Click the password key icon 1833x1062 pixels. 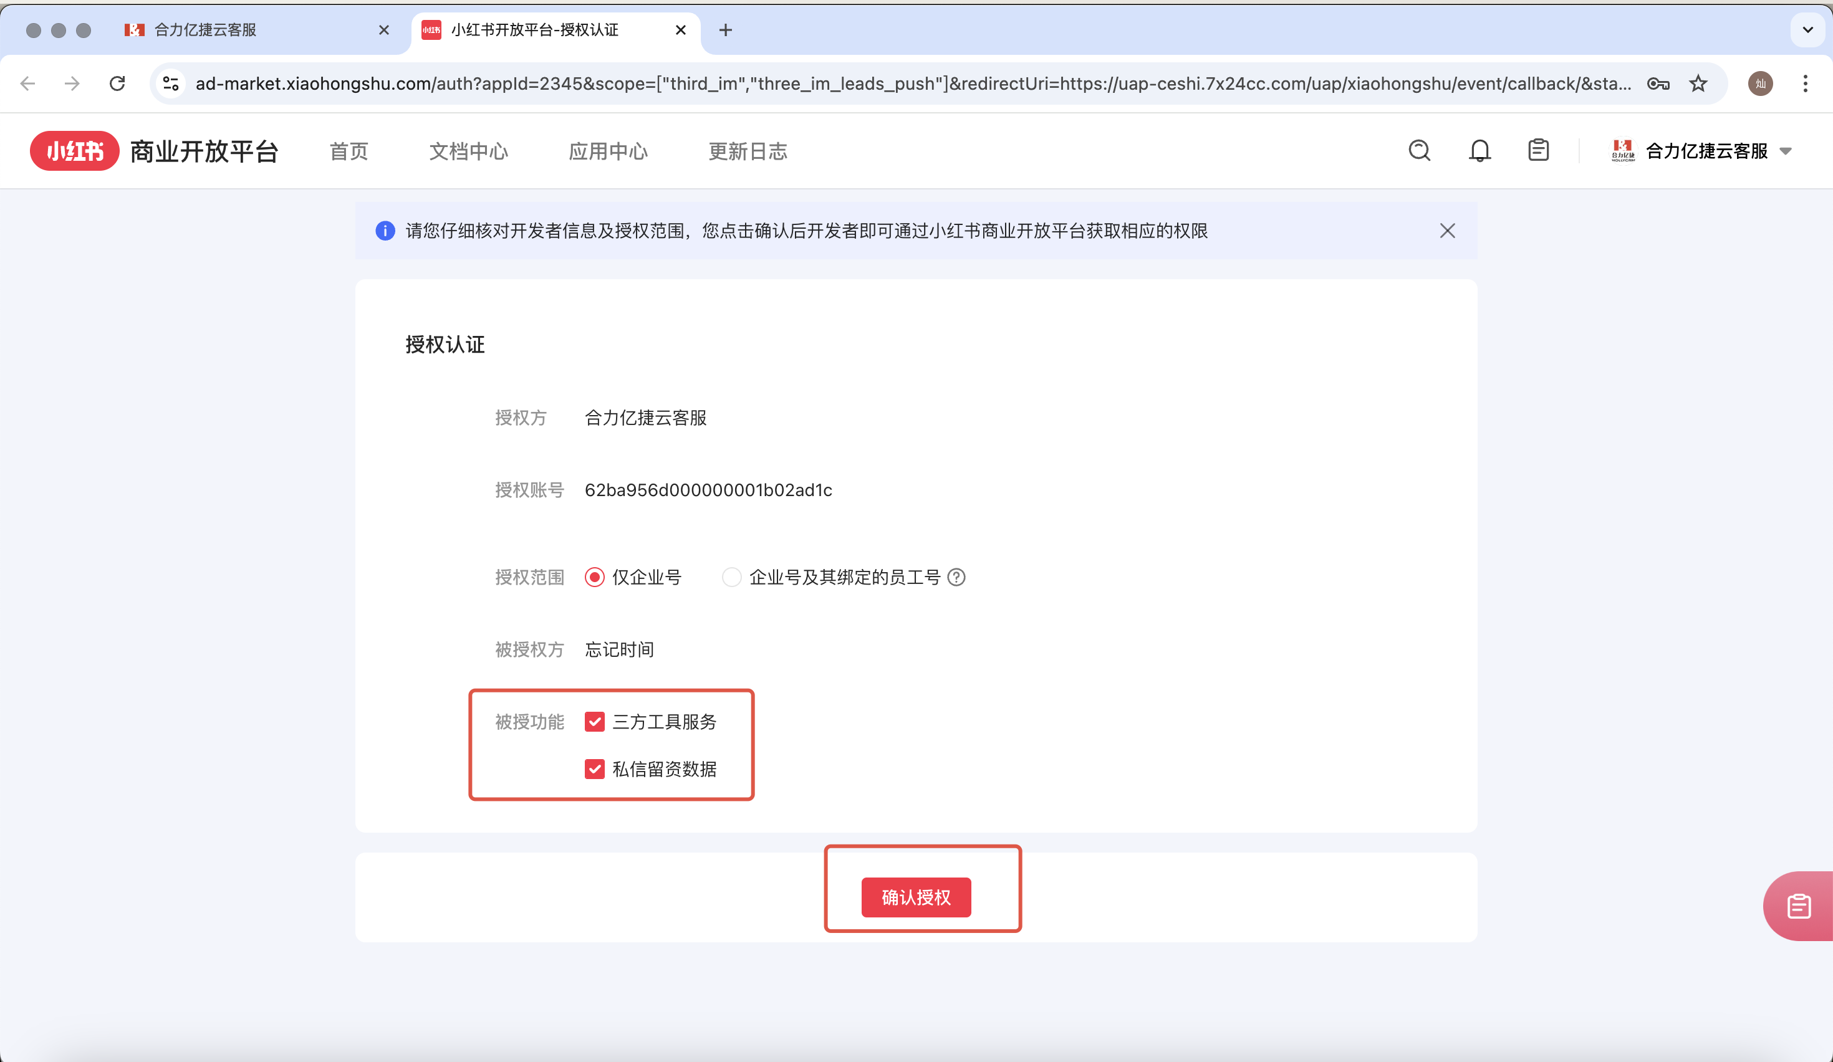tap(1658, 84)
